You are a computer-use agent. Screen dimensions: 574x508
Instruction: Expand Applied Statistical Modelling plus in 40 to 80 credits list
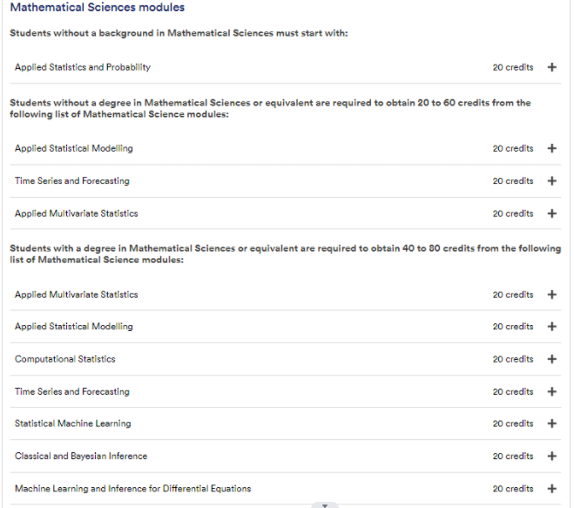tap(551, 327)
